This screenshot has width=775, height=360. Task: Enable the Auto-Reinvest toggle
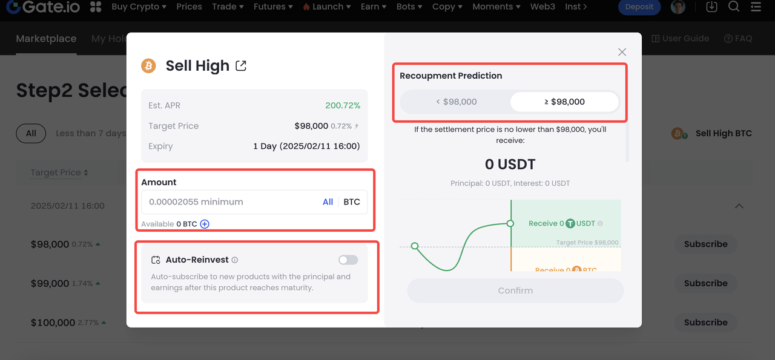click(x=348, y=260)
